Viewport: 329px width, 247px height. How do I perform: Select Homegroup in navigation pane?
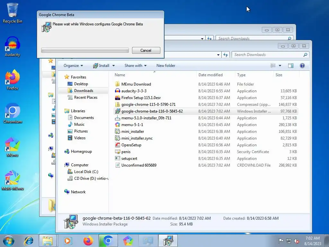(x=81, y=151)
